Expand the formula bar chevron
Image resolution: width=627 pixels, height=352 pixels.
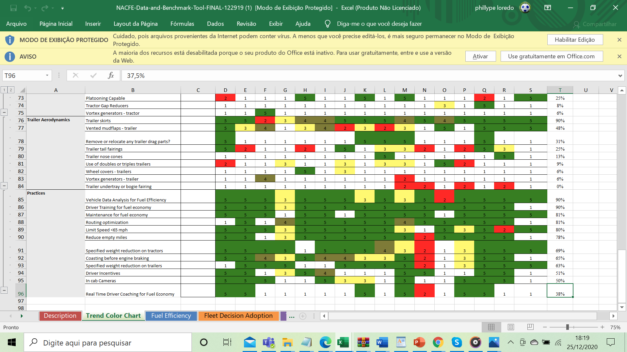(620, 76)
